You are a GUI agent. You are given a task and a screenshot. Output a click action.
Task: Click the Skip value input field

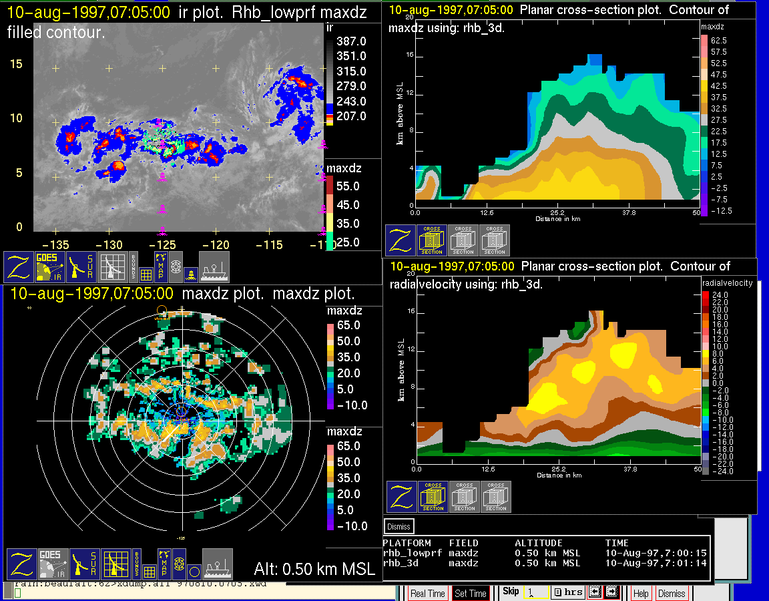(x=535, y=592)
